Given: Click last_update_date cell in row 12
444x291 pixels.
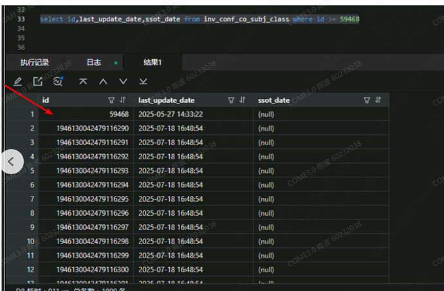Looking at the screenshot, I should point(194,270).
